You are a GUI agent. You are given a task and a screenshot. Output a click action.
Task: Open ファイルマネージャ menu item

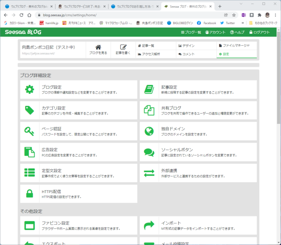pyautogui.click(x=237, y=46)
